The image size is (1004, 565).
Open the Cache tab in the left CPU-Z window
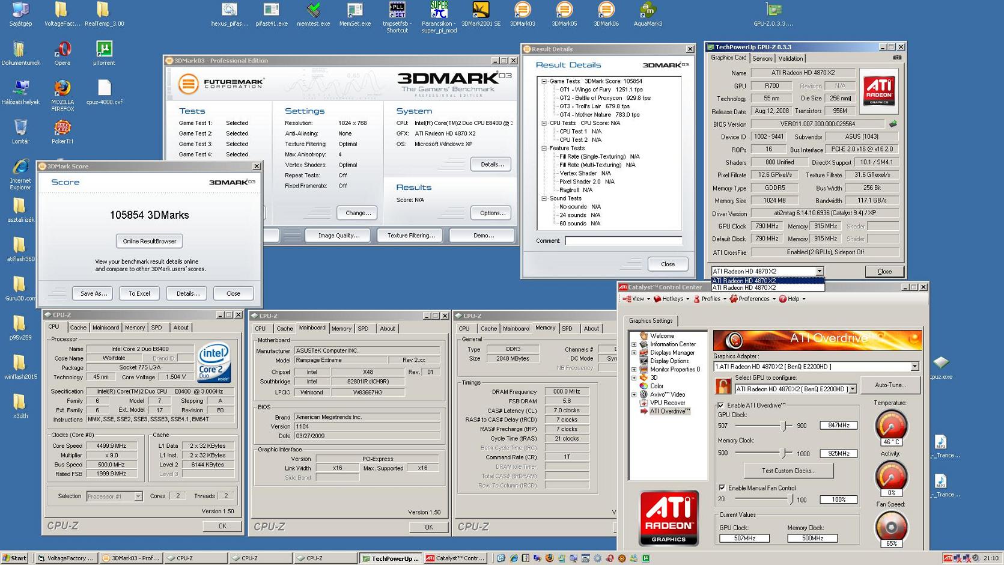click(78, 328)
